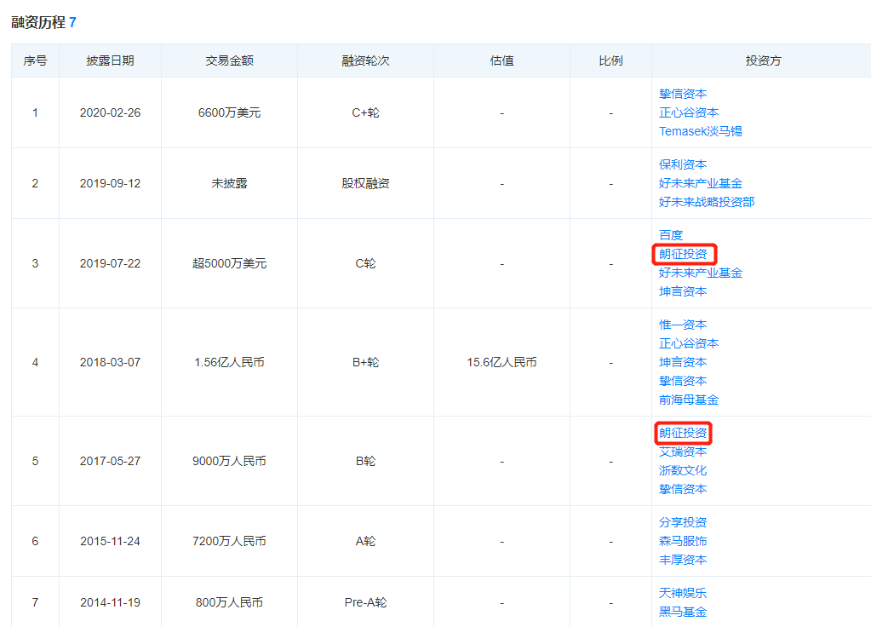Open 好未来战略投资部 investor page

[707, 202]
